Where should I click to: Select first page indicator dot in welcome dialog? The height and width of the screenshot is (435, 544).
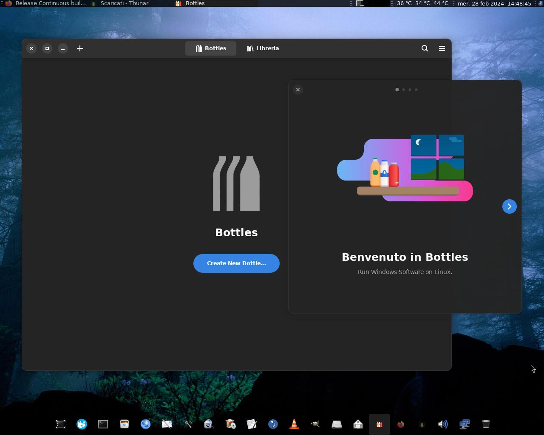tap(397, 90)
